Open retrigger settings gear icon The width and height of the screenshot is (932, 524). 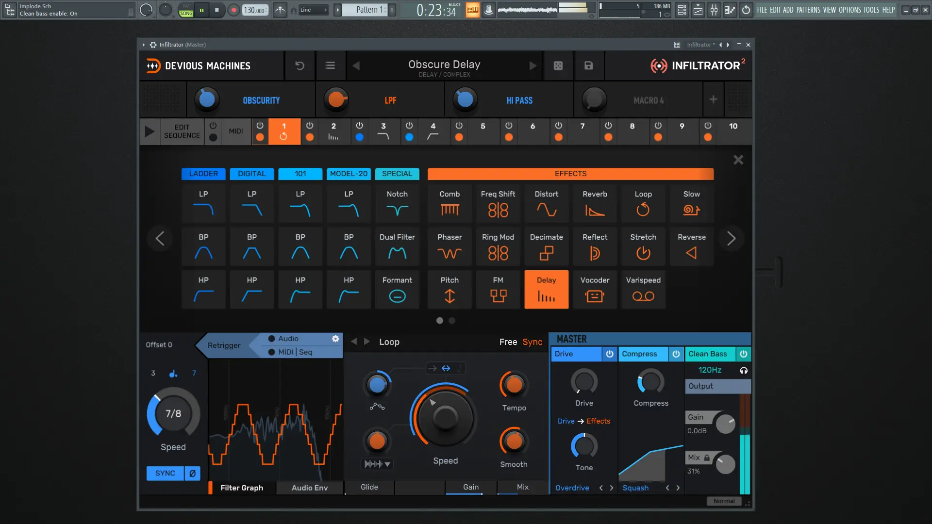(335, 339)
